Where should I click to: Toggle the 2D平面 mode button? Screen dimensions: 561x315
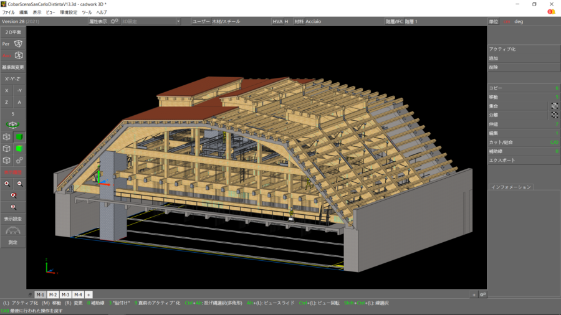coord(13,32)
